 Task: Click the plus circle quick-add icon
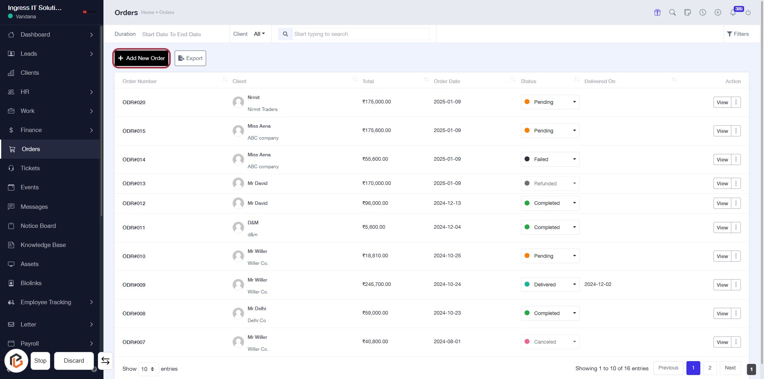click(717, 12)
